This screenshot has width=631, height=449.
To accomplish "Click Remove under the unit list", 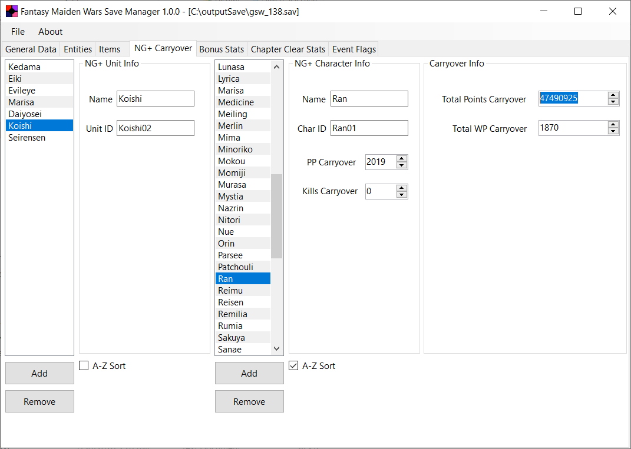I will coord(39,401).
